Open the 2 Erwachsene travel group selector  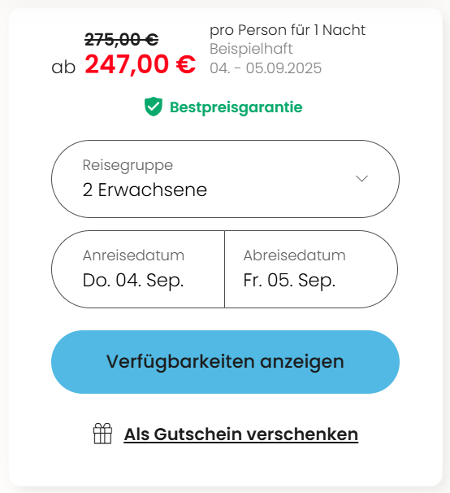(226, 179)
